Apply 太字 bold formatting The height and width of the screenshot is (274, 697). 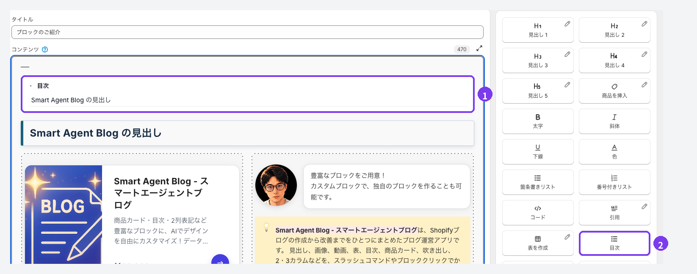tap(538, 121)
